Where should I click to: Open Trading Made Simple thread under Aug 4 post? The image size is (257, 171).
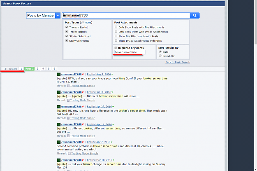pos(83,86)
